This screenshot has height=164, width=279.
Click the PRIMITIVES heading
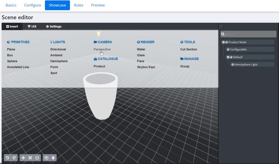(x=18, y=42)
